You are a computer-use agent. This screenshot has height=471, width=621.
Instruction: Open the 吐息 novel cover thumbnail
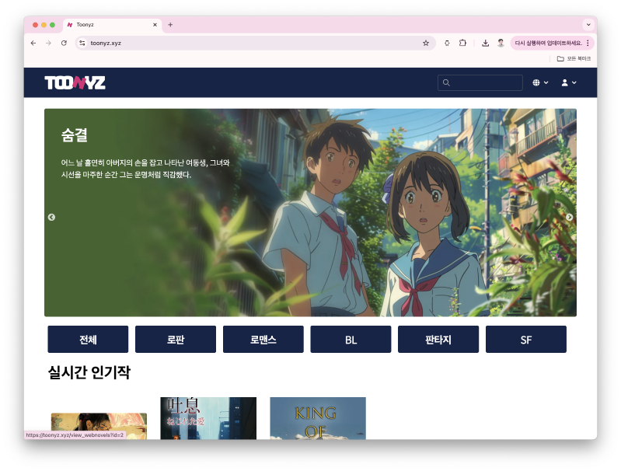pos(208,418)
